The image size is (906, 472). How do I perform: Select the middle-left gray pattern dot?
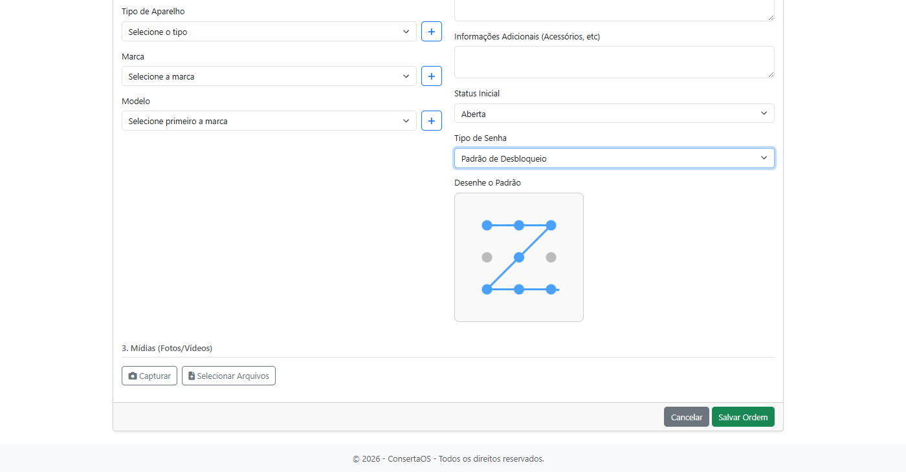point(487,257)
